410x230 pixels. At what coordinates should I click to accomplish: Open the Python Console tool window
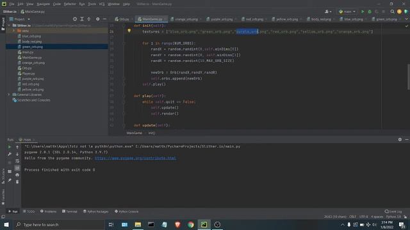pyautogui.click(x=127, y=211)
